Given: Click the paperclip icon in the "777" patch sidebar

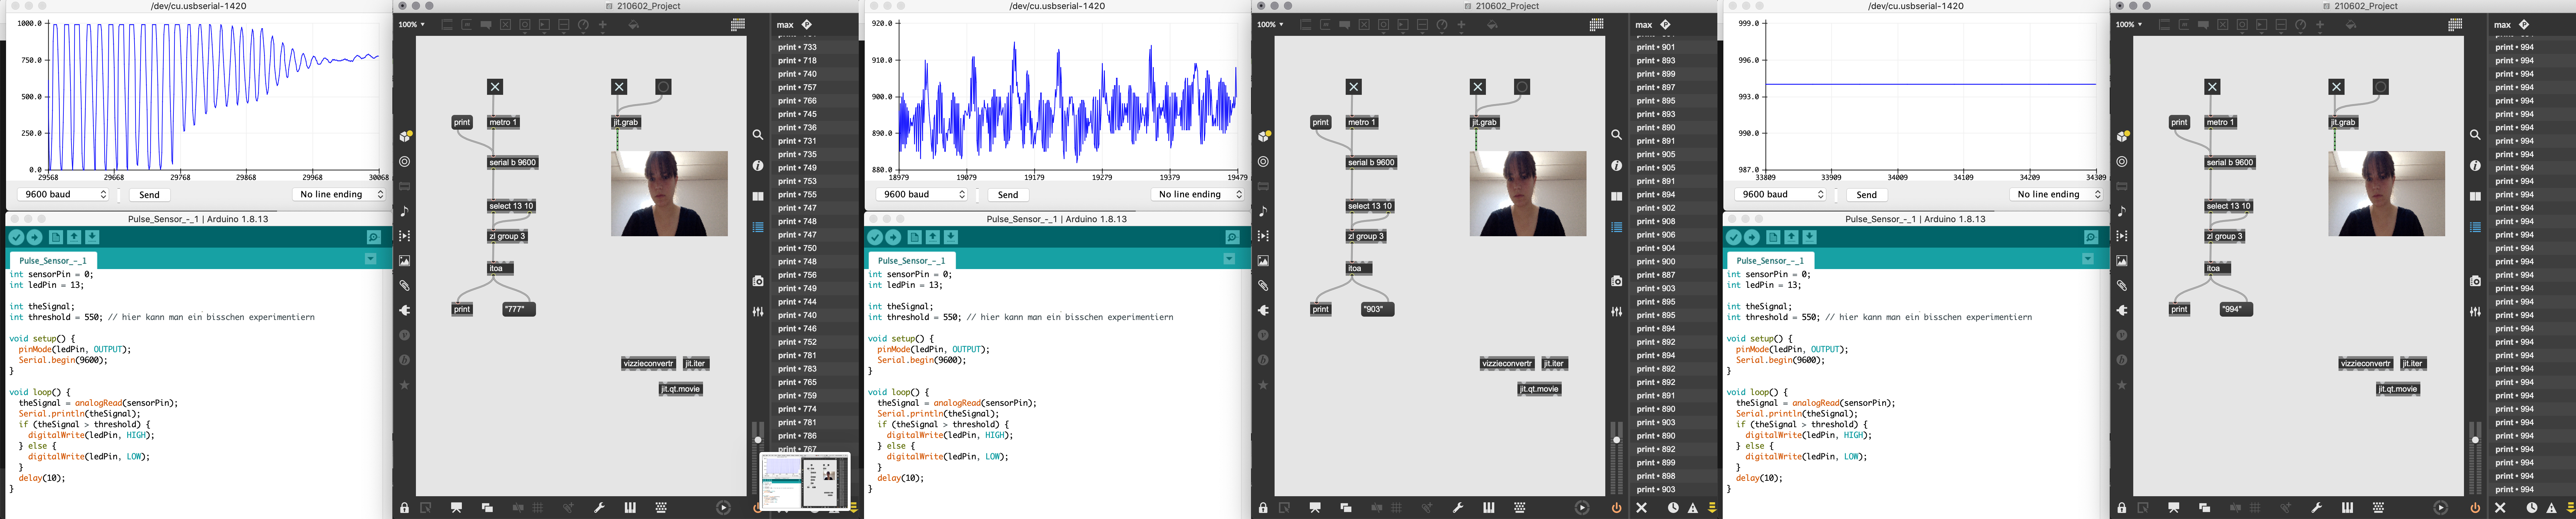Looking at the screenshot, I should click(405, 285).
